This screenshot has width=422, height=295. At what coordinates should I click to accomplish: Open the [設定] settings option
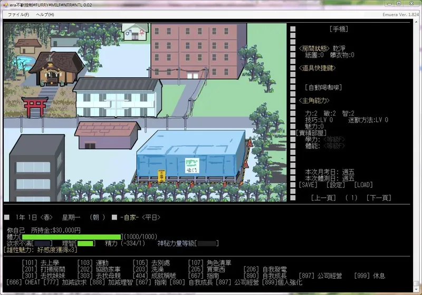point(335,185)
